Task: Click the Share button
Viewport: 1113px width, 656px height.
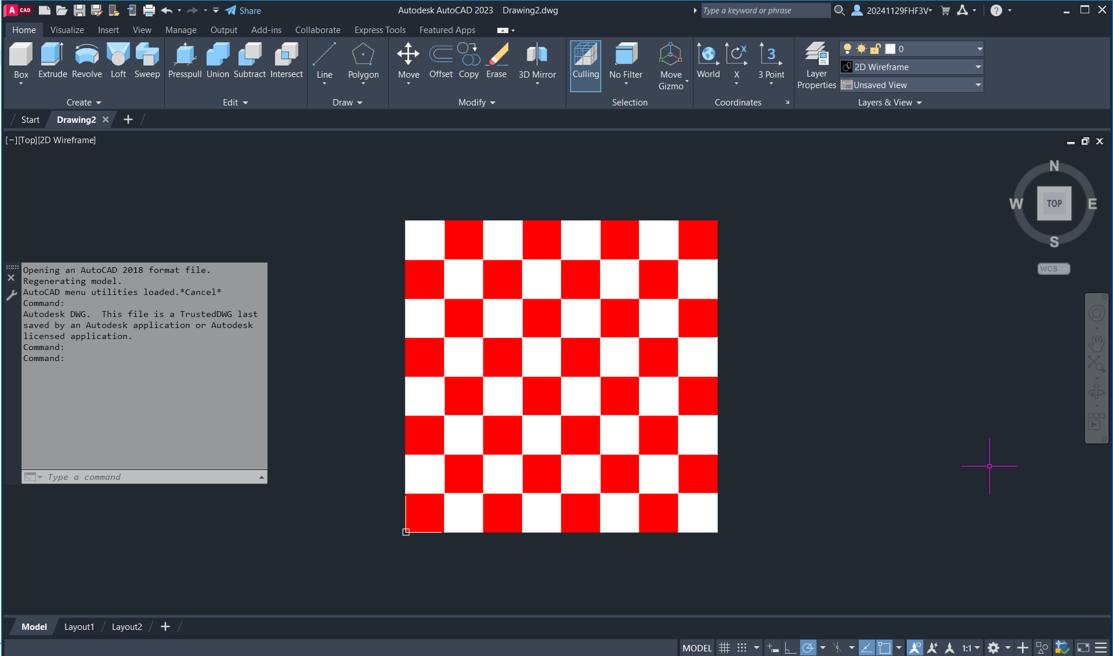Action: 243,10
